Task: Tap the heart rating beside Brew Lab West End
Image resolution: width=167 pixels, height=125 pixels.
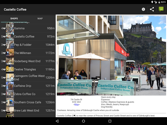Action: (3, 111)
